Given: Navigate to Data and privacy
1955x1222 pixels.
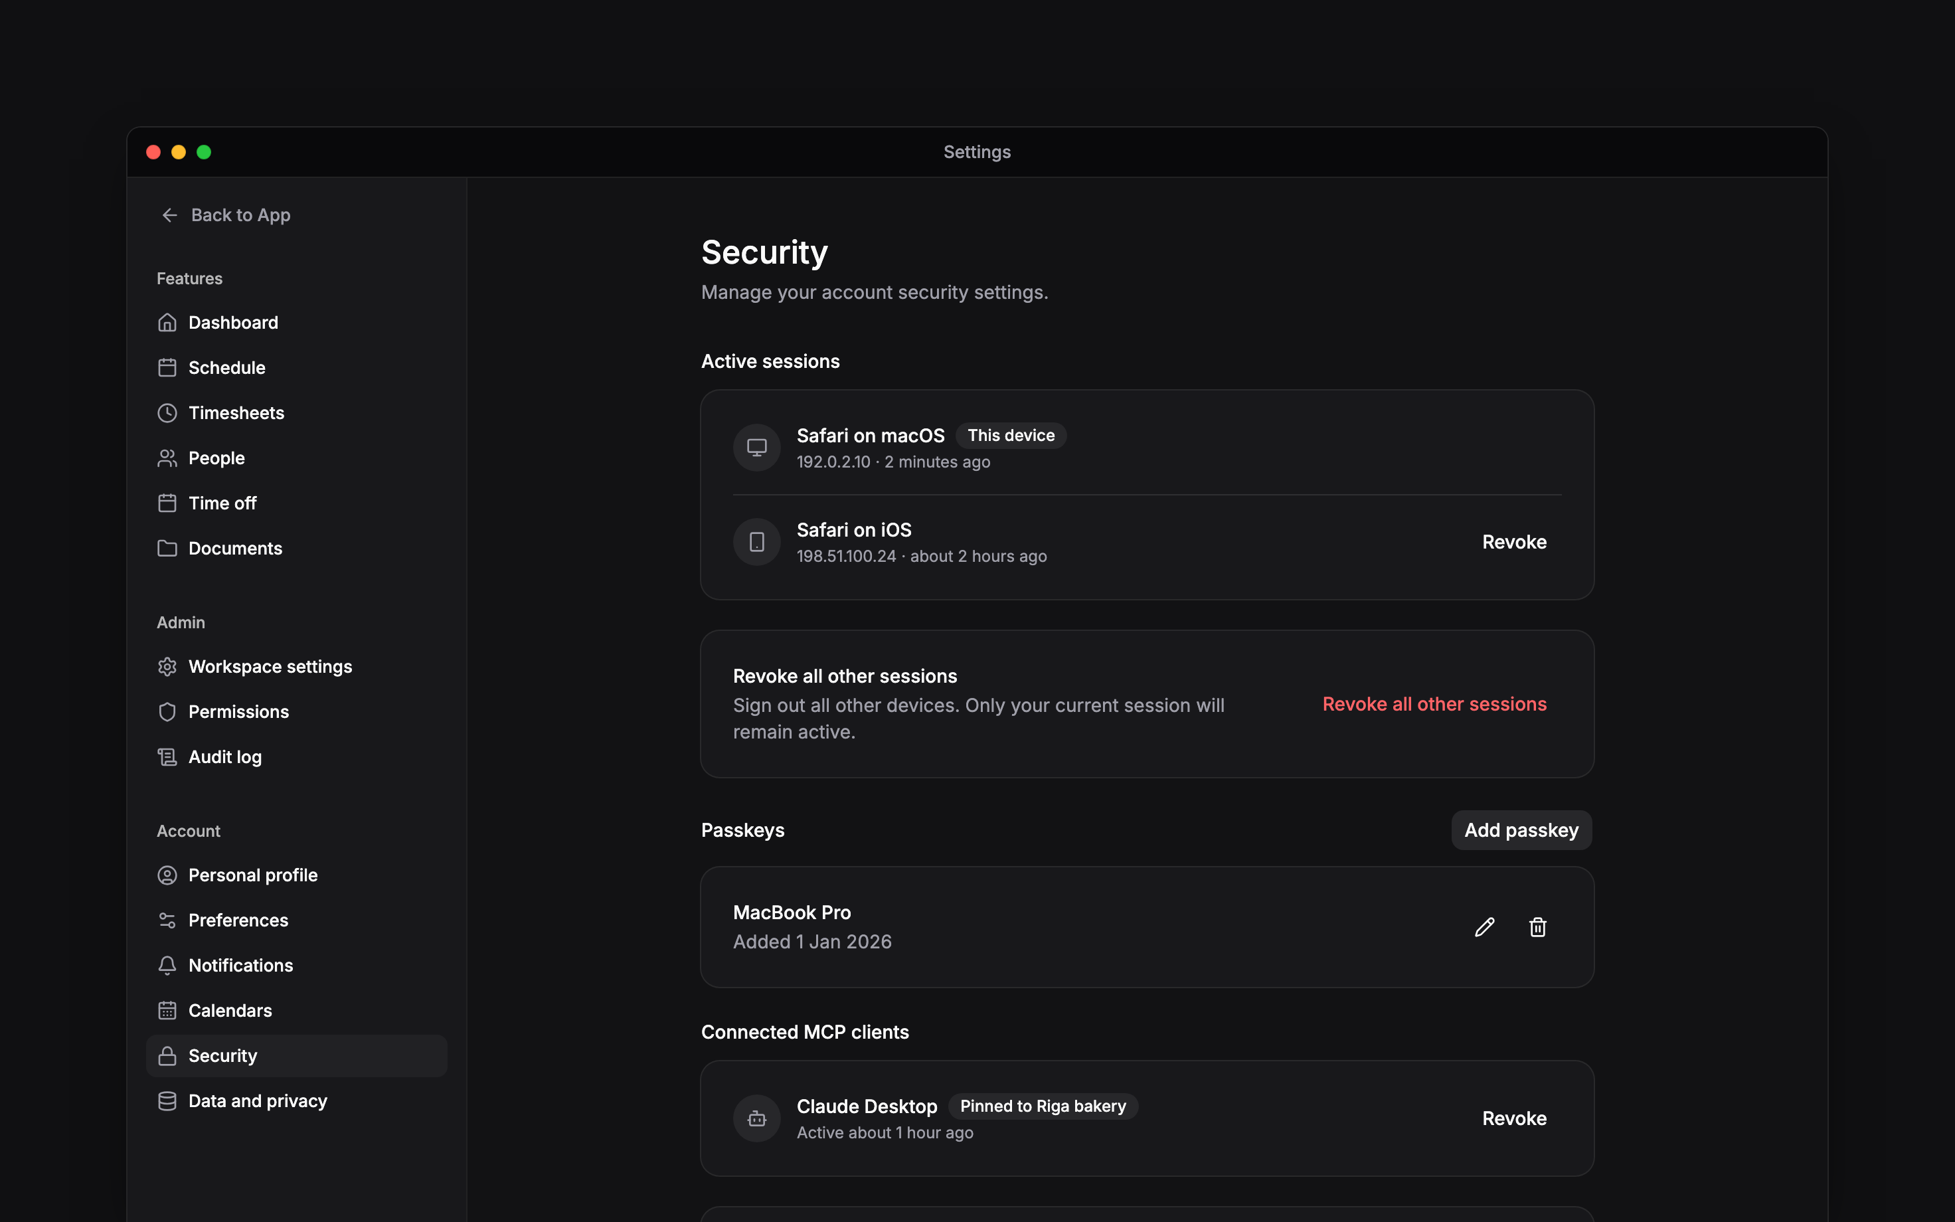Looking at the screenshot, I should [x=296, y=1102].
